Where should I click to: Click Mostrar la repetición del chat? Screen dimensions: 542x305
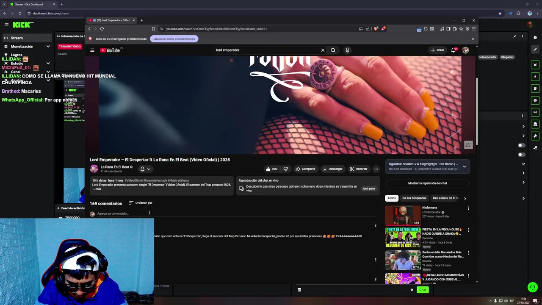coord(428,183)
